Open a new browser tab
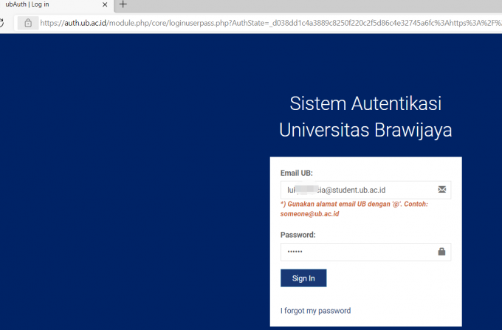The image size is (502, 330). tap(123, 4)
